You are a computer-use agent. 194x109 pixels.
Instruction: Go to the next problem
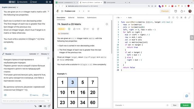point(84,11)
